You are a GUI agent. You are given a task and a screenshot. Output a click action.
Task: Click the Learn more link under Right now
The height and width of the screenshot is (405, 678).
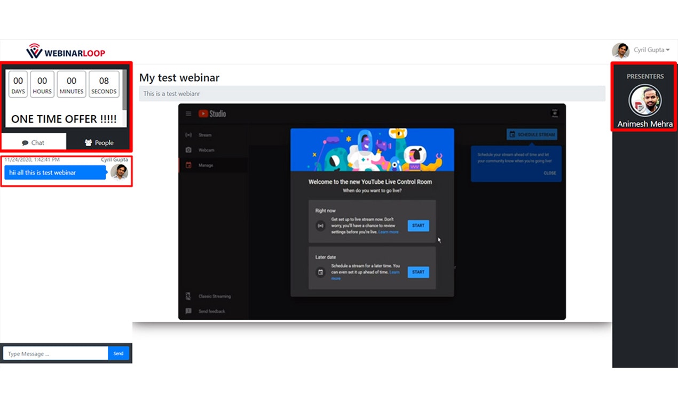tap(388, 232)
